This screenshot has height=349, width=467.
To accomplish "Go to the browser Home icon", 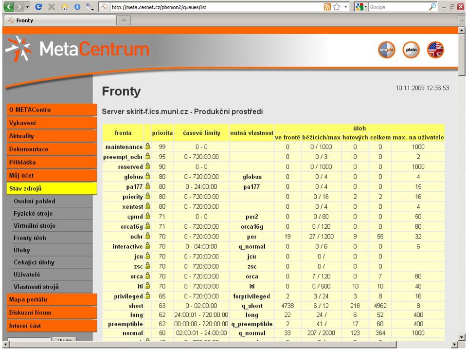I will 65,7.
